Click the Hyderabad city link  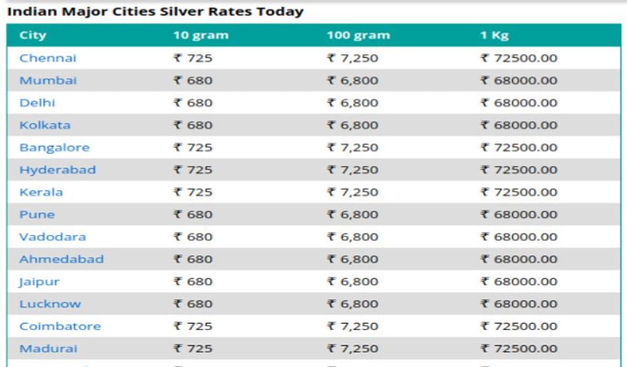(57, 170)
